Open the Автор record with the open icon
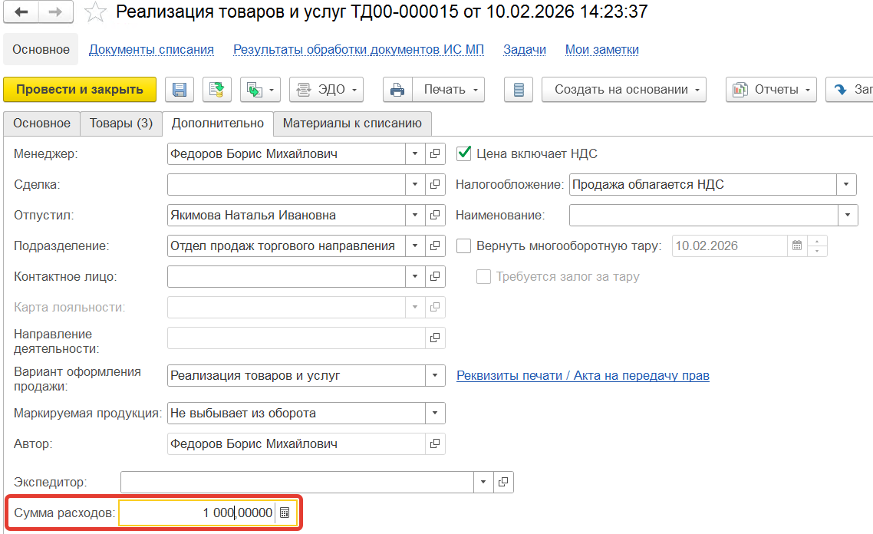Viewport: 873px width, 534px height. [x=435, y=443]
